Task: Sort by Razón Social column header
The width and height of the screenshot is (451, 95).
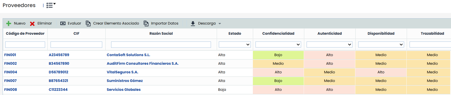Action: (161, 33)
